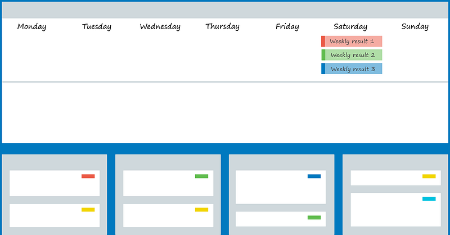Open the Weekly result 2 item
The height and width of the screenshot is (235, 450).
[353, 55]
